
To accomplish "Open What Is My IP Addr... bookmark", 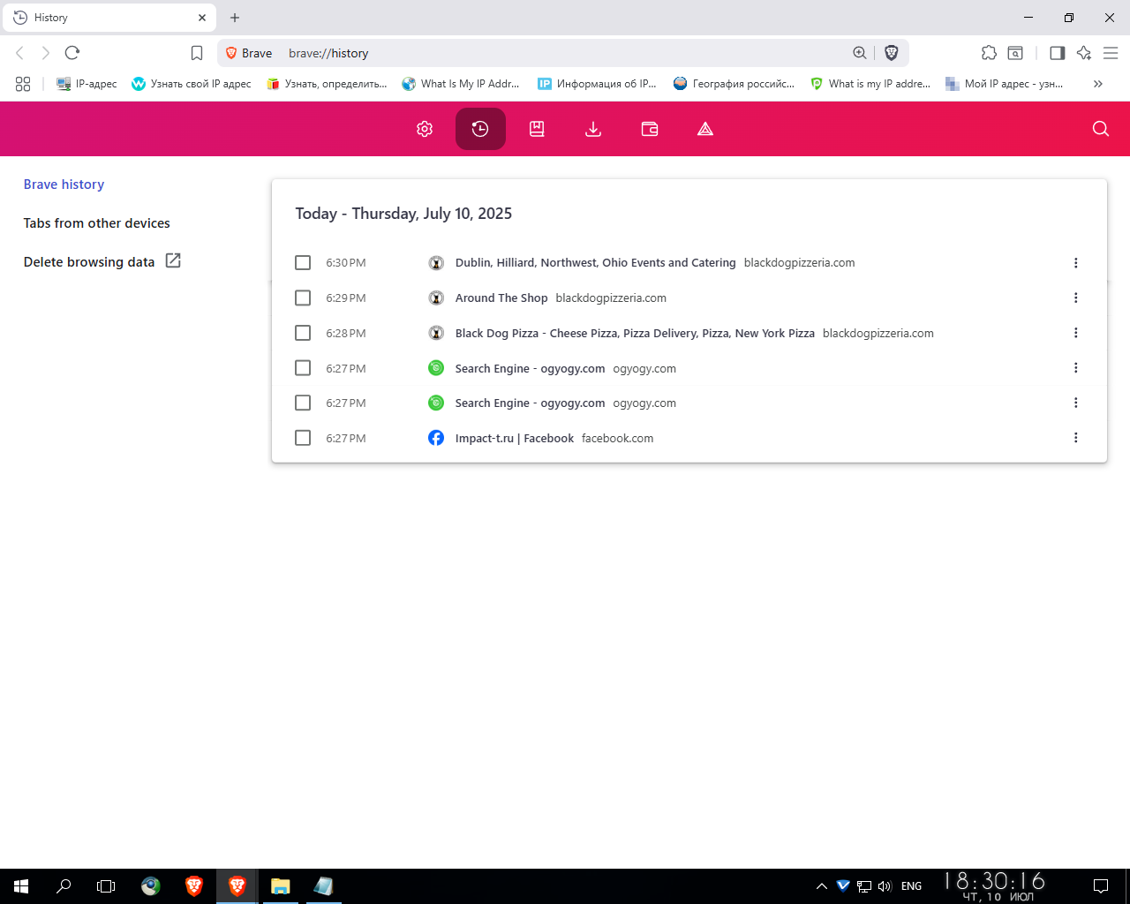I will [x=461, y=84].
